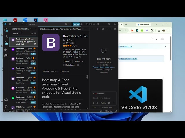The image size is (185, 138).
Task: Open the chat dropdown in title bar
Action: 70,24
